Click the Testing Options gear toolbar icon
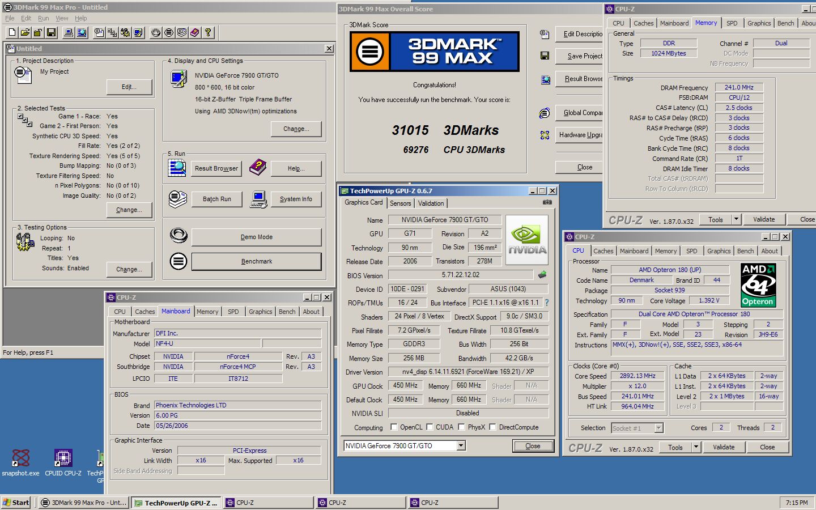The width and height of the screenshot is (816, 510). point(125,32)
